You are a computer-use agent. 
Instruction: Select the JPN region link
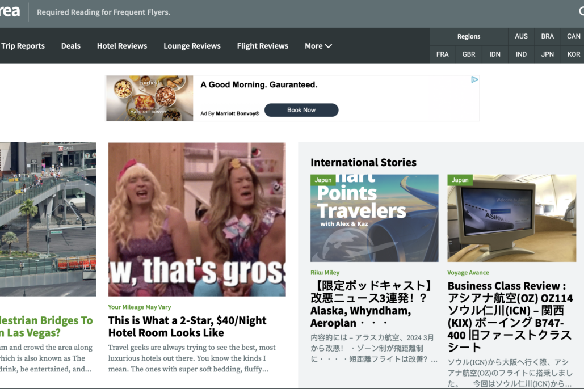pyautogui.click(x=547, y=54)
